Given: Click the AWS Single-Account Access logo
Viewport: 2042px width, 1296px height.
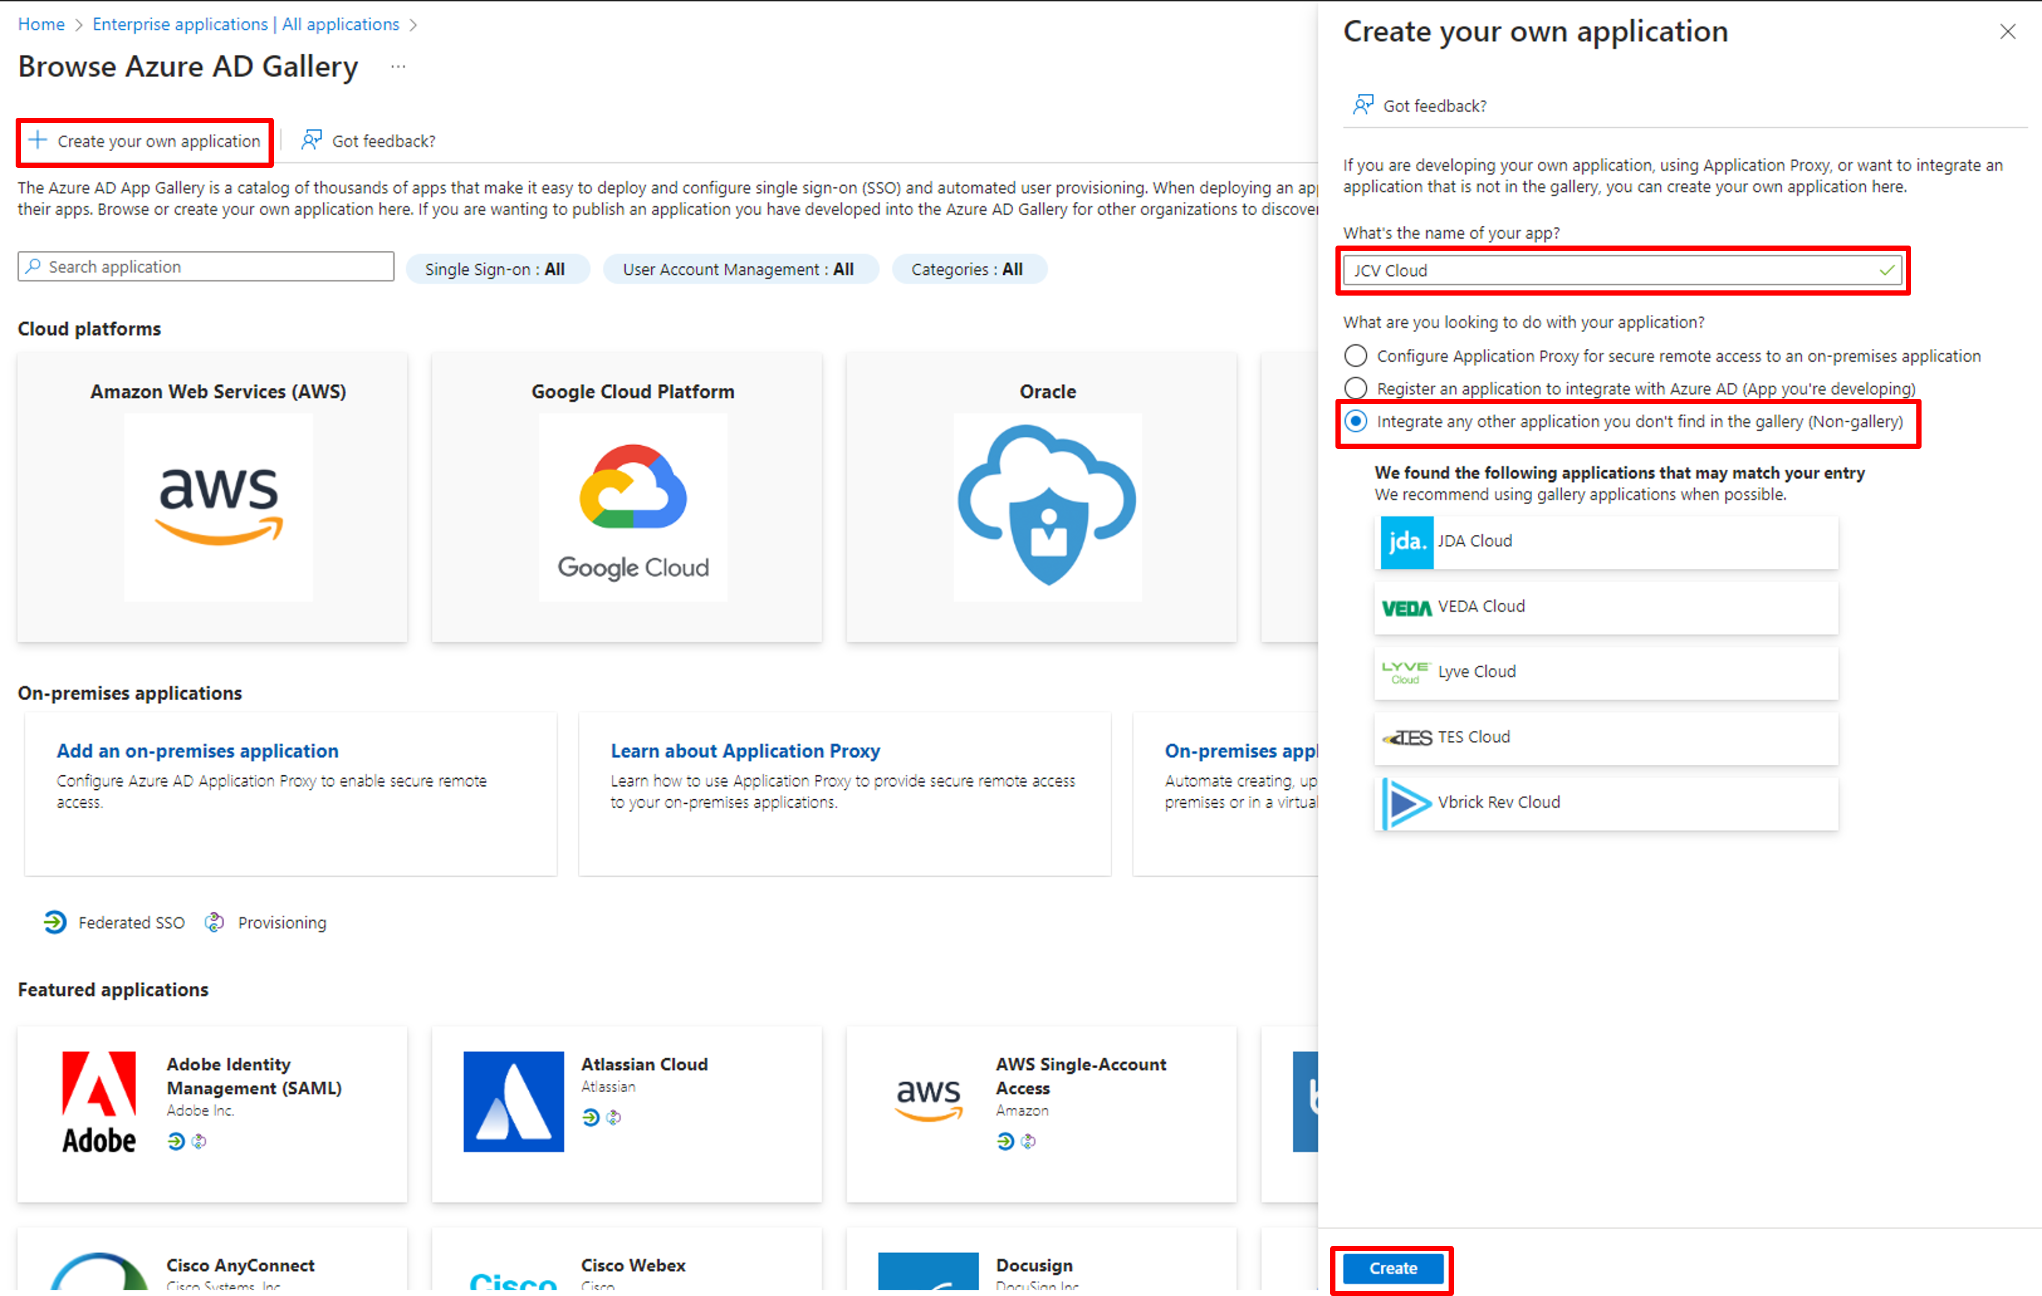Looking at the screenshot, I should click(929, 1102).
